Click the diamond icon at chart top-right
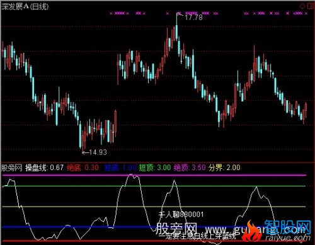315x245 pixels. tap(302, 6)
